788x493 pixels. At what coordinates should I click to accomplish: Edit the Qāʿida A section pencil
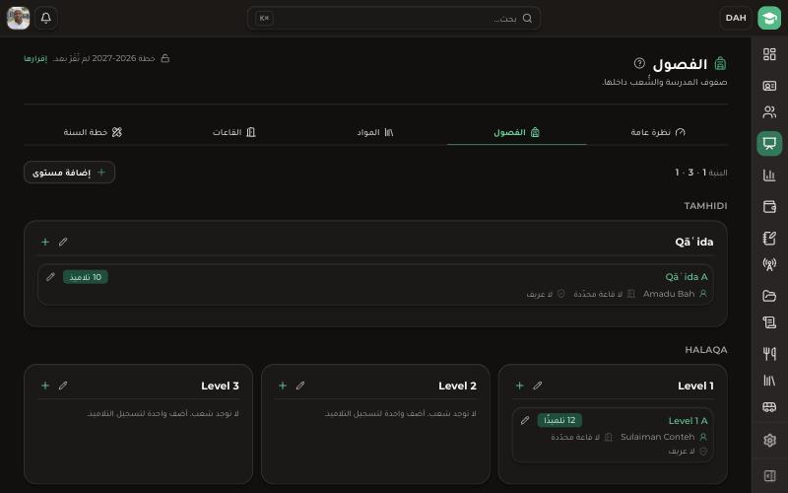(x=50, y=277)
